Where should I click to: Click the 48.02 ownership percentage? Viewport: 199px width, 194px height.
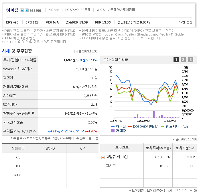[191, 157]
